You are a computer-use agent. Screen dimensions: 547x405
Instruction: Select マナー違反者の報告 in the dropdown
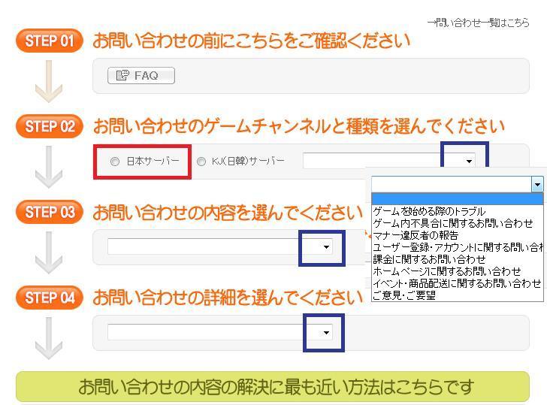[416, 235]
